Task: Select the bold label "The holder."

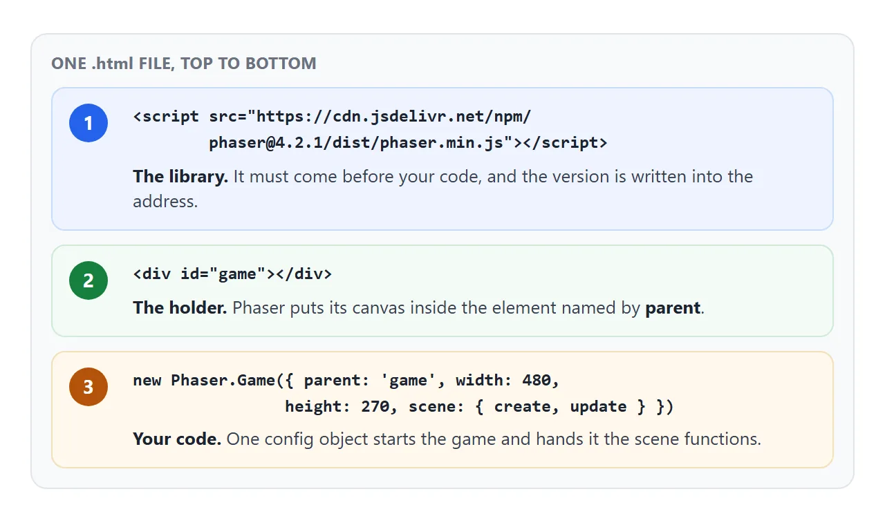Action: pos(180,307)
